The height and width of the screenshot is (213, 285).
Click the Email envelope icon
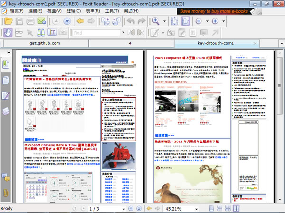coord(42,21)
